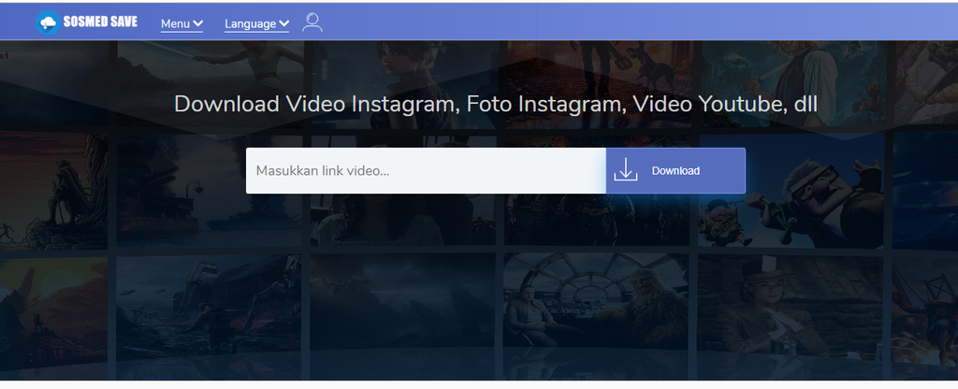This screenshot has width=958, height=389.
Task: Click the Sosmed Save cloud logo icon
Action: coord(48,22)
